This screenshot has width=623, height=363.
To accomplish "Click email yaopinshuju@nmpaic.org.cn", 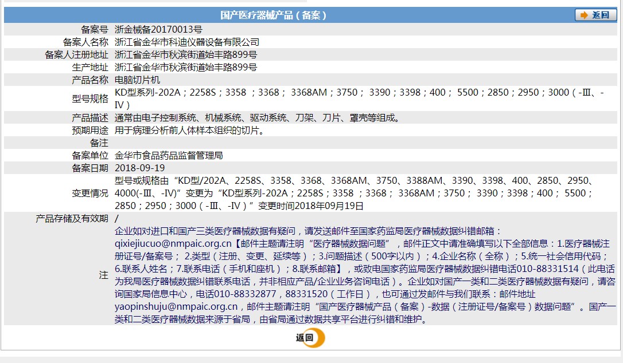I will coord(176,307).
